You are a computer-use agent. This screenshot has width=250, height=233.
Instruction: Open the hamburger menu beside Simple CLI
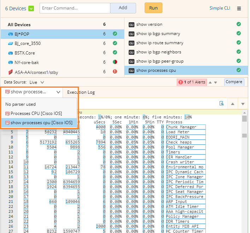[x=239, y=8]
